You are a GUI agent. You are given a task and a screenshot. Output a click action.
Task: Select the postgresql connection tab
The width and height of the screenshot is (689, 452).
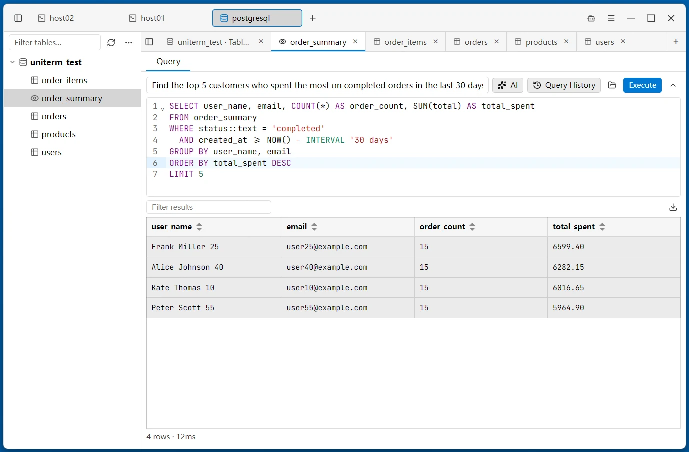coord(257,18)
